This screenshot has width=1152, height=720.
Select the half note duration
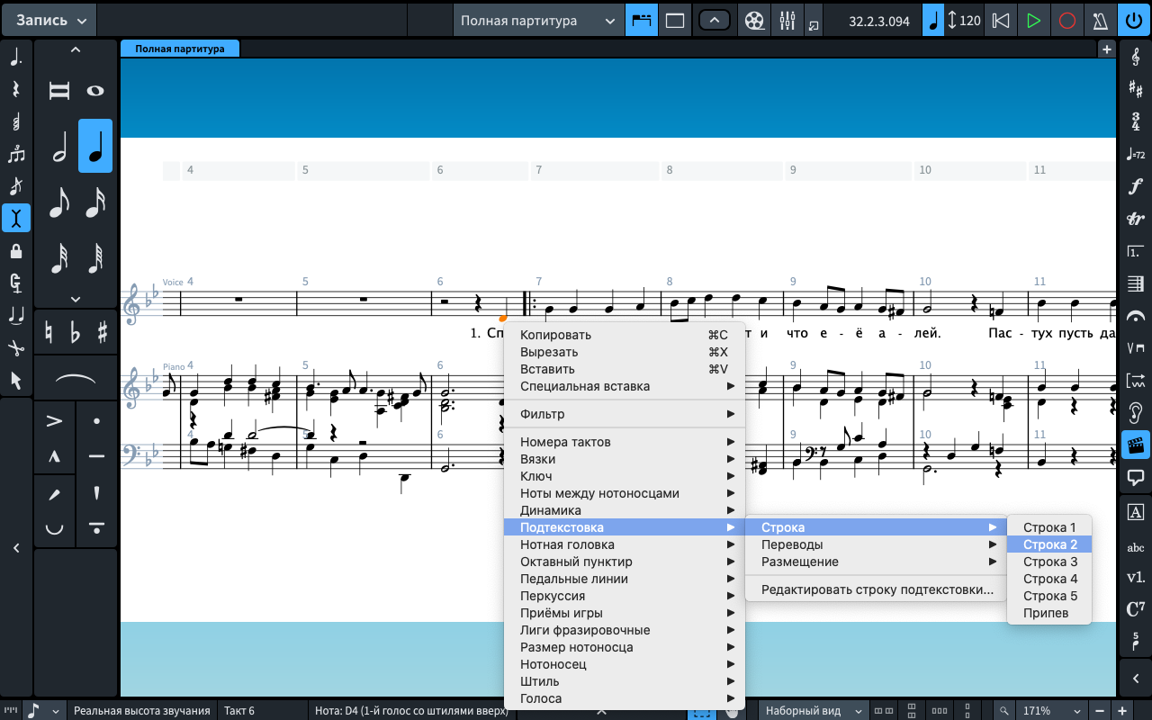click(x=59, y=146)
